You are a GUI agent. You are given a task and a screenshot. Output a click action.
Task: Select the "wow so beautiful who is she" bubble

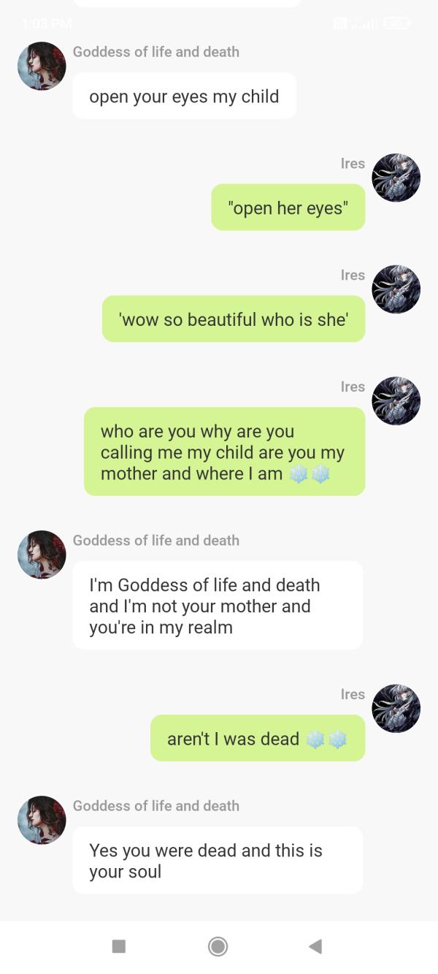234,319
